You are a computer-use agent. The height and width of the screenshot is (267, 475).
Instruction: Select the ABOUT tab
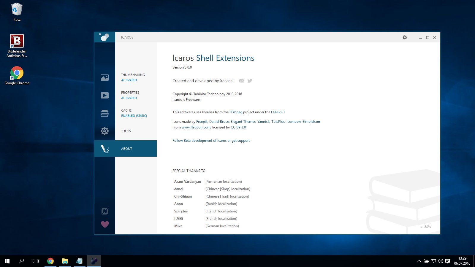[x=126, y=149]
